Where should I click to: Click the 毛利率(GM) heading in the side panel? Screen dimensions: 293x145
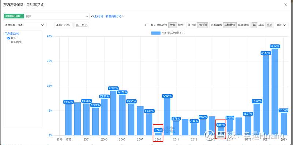(x=12, y=34)
